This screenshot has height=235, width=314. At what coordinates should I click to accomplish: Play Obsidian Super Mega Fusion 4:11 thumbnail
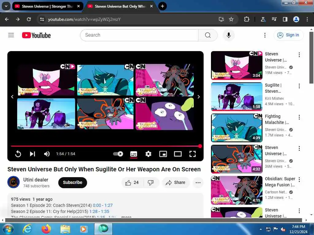click(236, 190)
